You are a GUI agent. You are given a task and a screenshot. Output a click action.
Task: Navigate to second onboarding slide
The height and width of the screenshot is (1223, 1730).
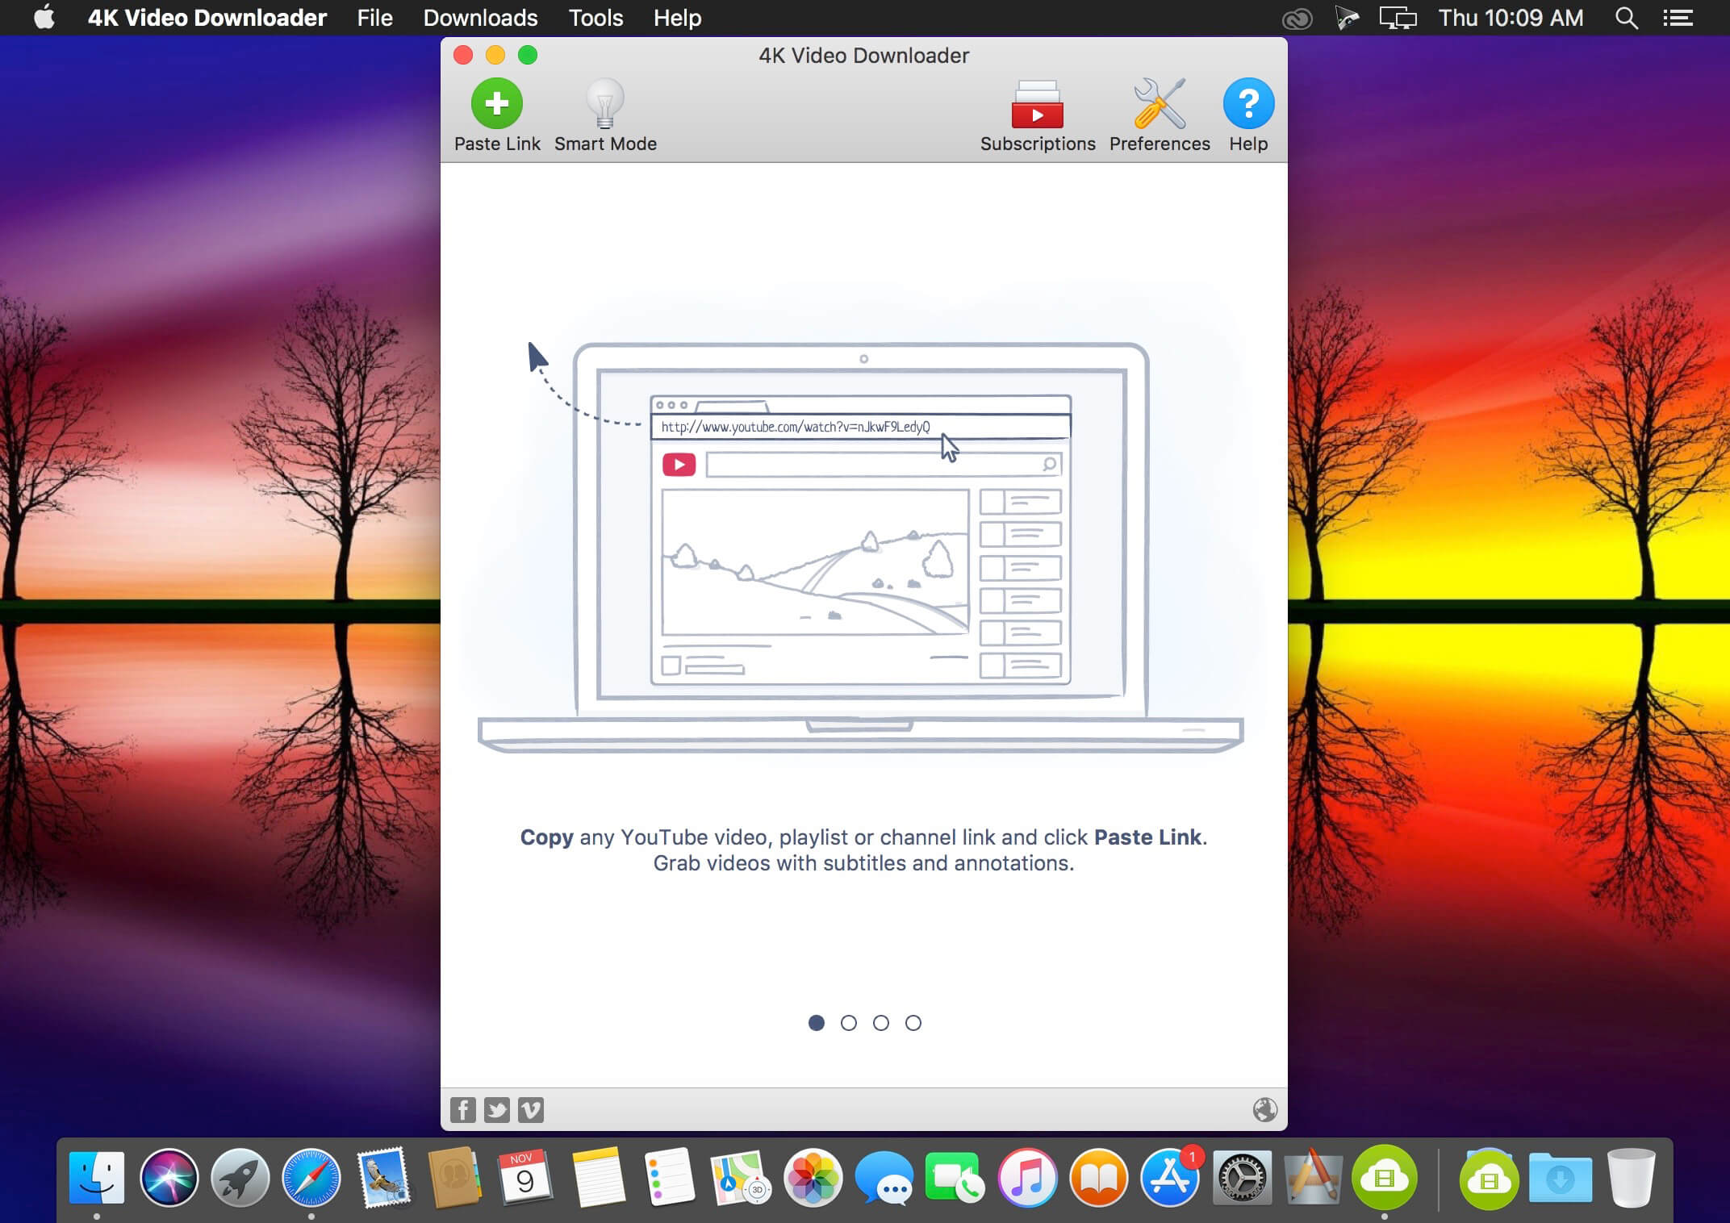pos(848,1023)
